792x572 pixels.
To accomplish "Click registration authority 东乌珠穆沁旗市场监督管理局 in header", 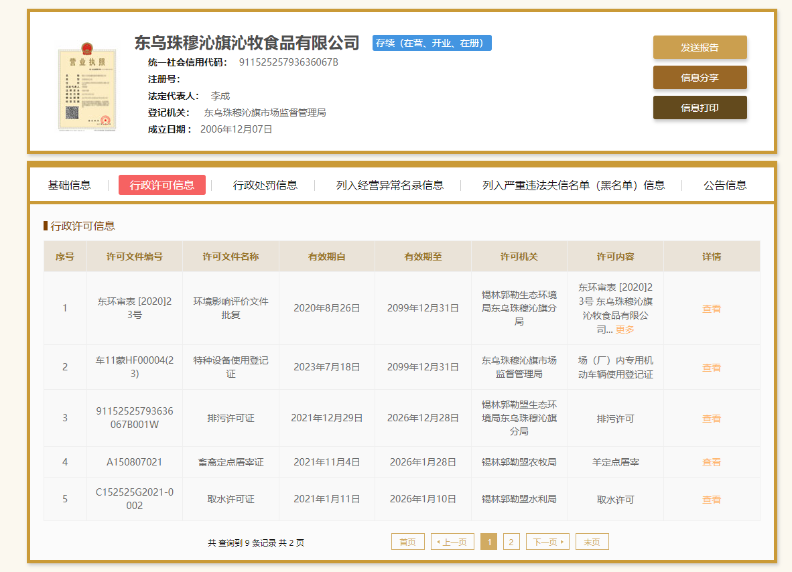I will (265, 113).
